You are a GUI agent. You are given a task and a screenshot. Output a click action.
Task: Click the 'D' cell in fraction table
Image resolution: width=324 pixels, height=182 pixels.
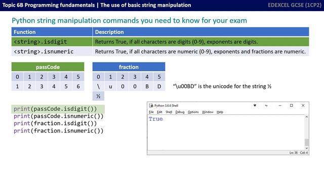coord(159,86)
